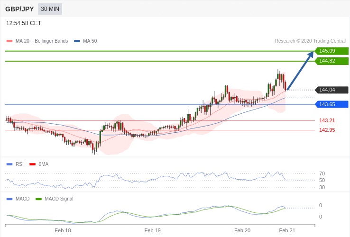Click the red MA 20 + Bollinger Bands swatch
Image resolution: width=350 pixels, height=237 pixels.
click(9, 41)
